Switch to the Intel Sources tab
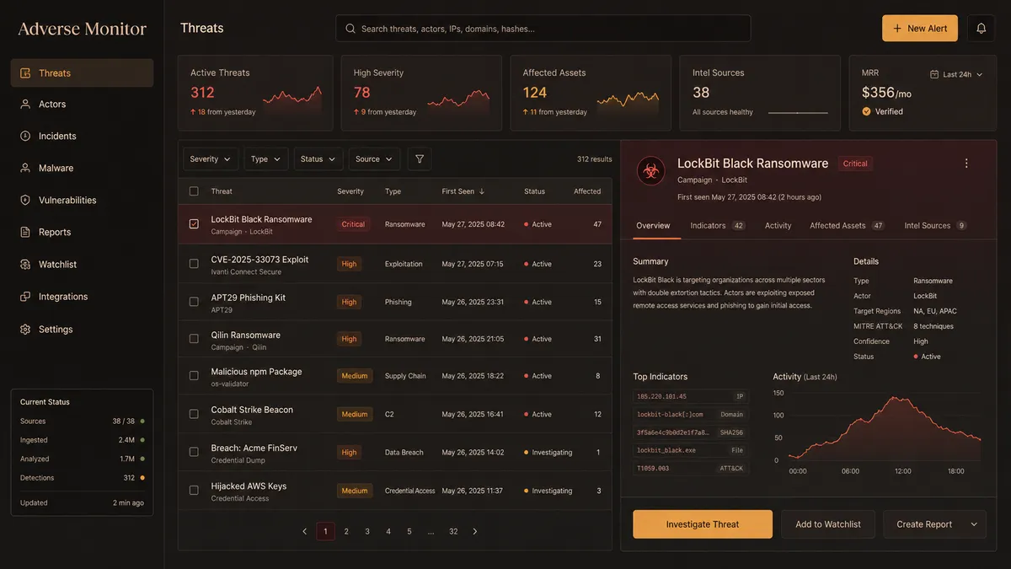The image size is (1011, 569). 935,226
